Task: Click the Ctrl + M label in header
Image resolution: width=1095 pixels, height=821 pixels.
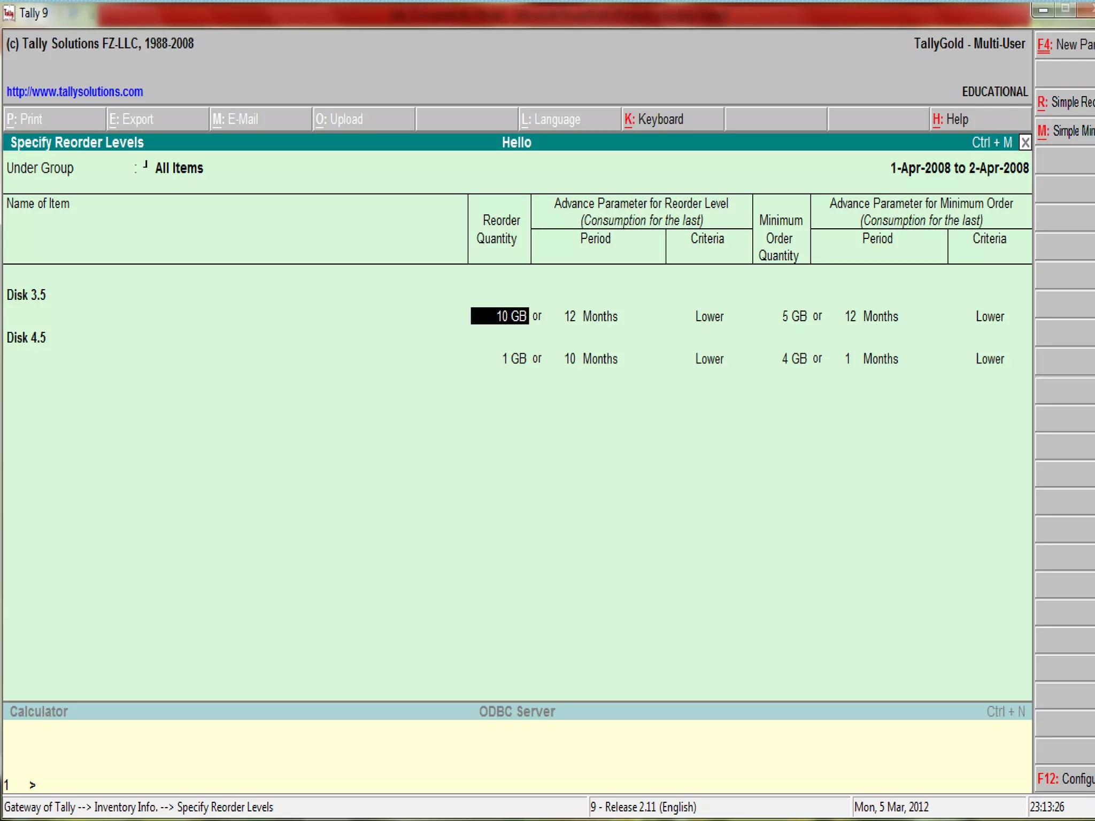Action: point(992,143)
